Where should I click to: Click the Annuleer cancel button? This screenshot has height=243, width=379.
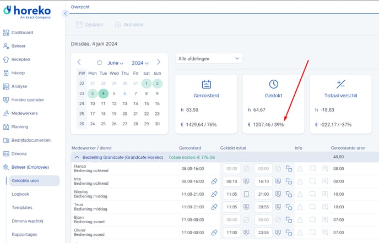pos(129,25)
